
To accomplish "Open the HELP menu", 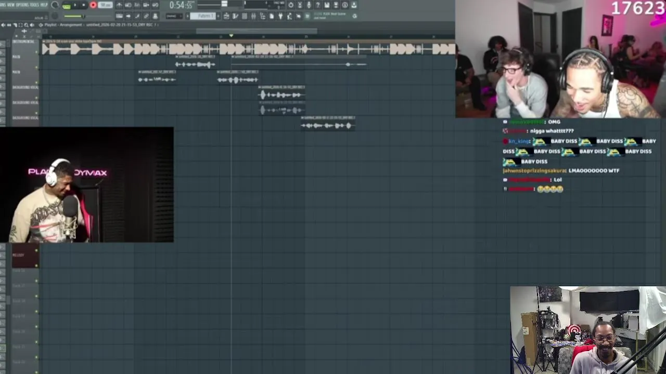I will coord(44,5).
